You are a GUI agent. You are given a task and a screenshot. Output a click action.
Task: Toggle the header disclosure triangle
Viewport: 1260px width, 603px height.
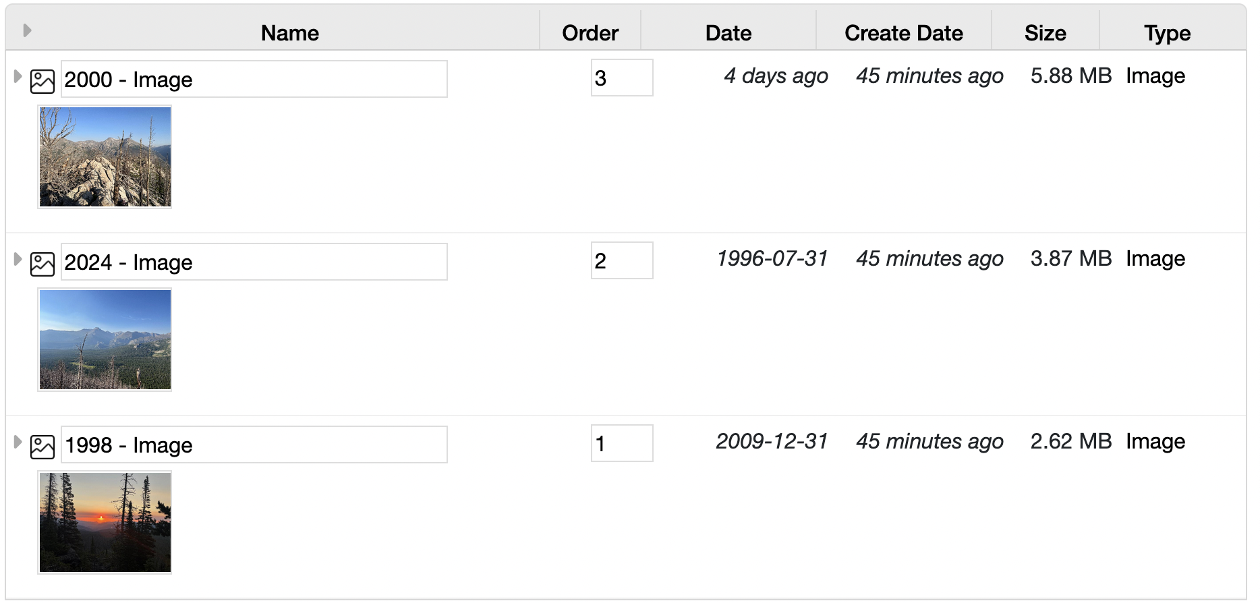tap(27, 30)
